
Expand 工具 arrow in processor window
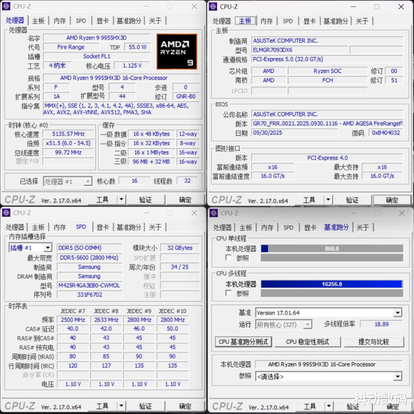[121, 199]
